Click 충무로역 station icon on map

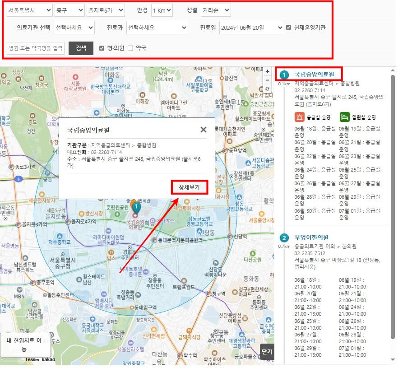coord(33,282)
